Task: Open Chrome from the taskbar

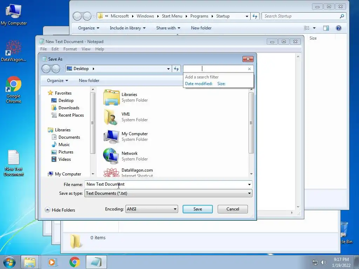Action: click(74, 262)
